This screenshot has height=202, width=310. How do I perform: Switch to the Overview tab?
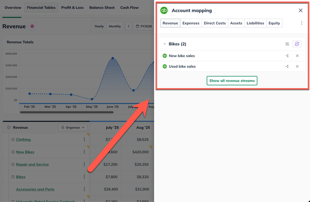pos(13,7)
